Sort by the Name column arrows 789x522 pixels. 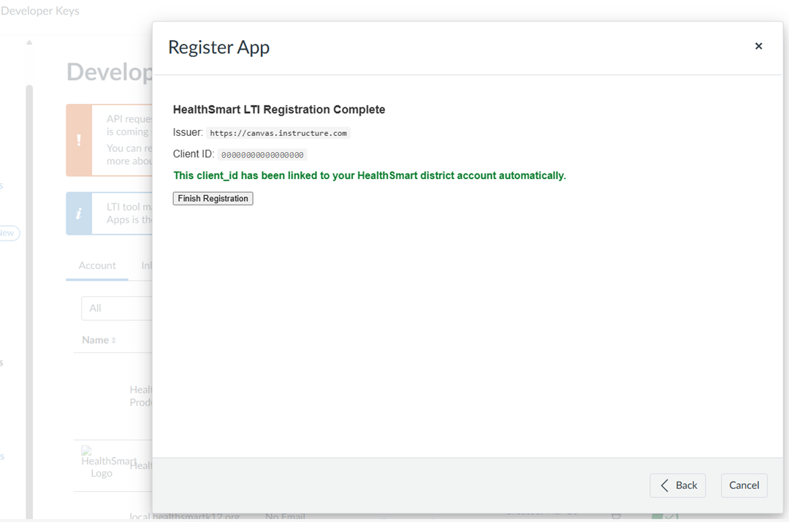point(114,340)
